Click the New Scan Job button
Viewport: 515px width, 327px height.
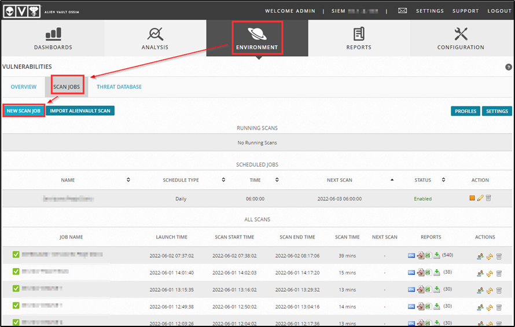point(24,111)
